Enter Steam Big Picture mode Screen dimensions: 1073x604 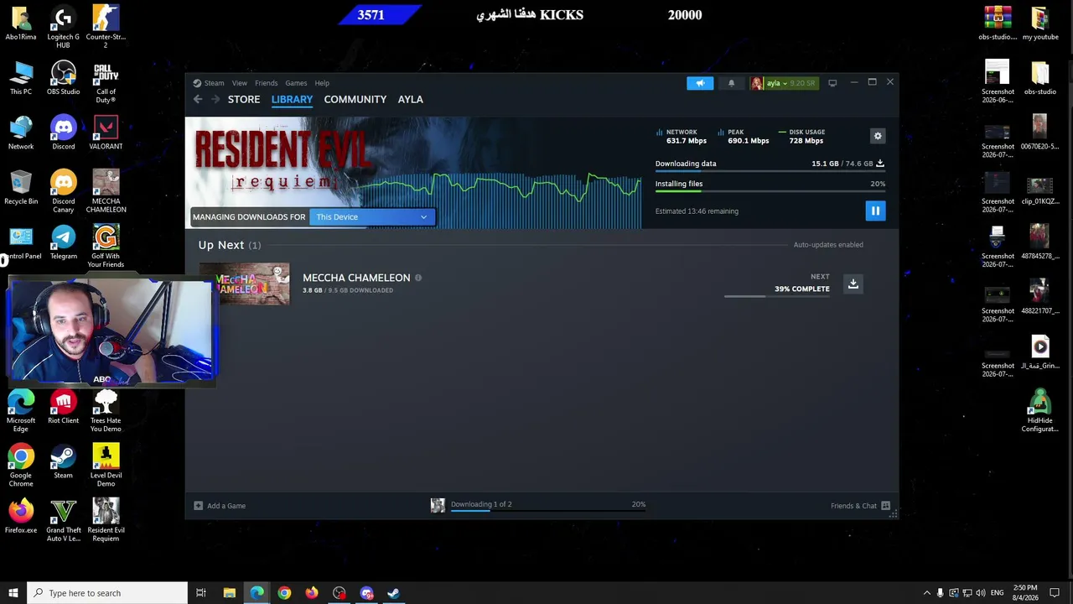tap(832, 83)
